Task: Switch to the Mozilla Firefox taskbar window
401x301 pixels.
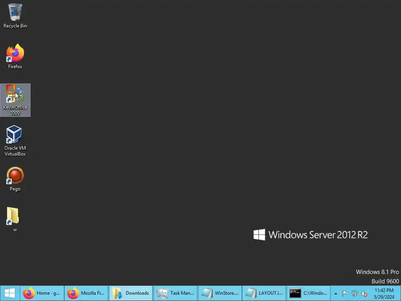Action: (86, 293)
